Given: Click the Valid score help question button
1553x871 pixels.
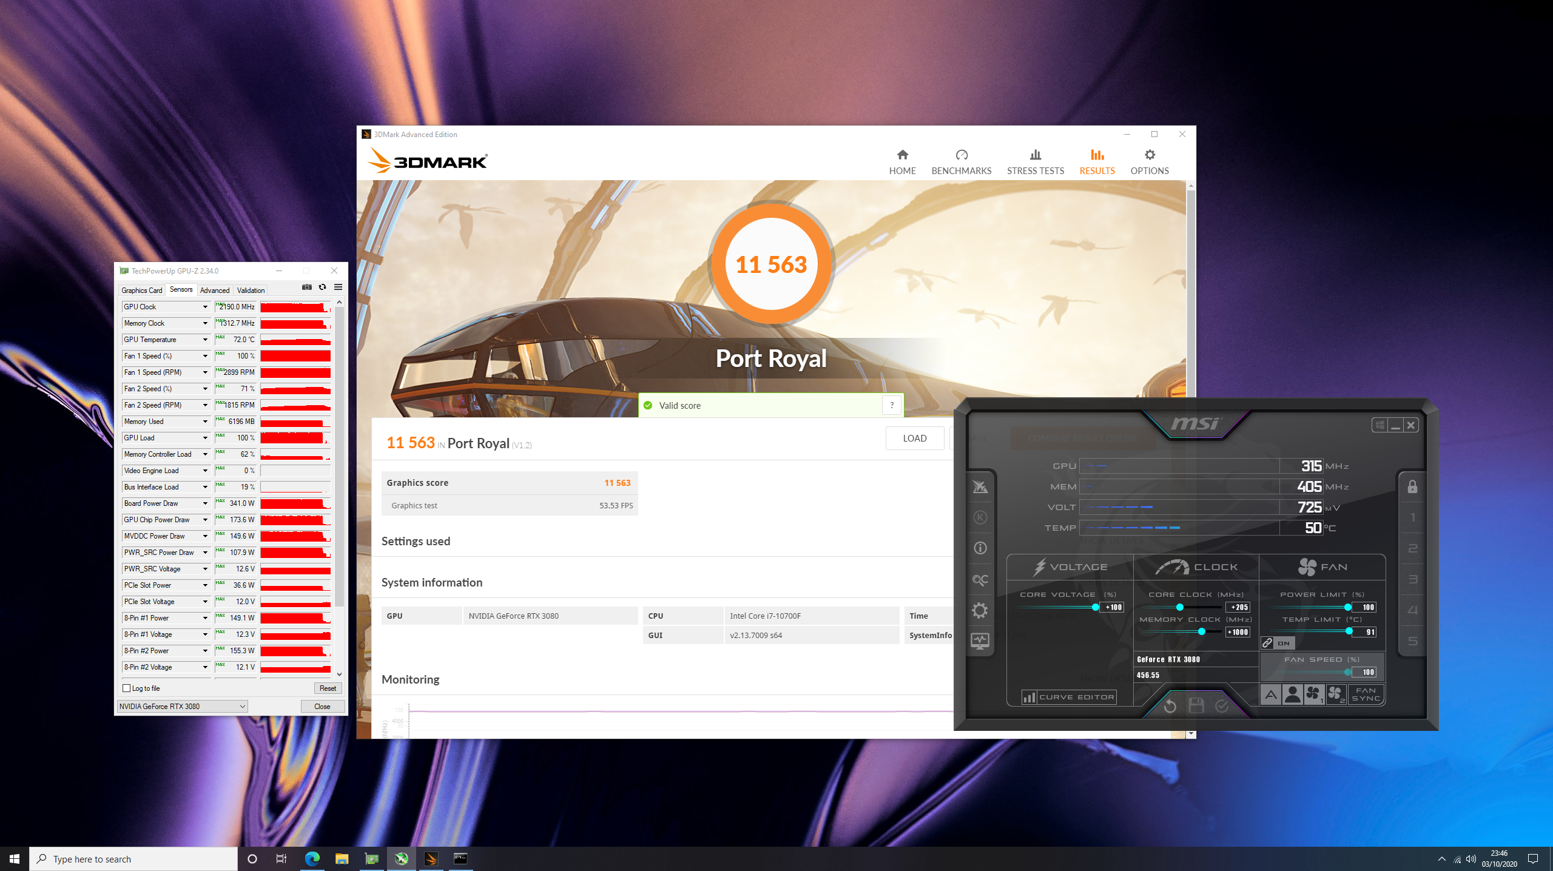Looking at the screenshot, I should point(892,406).
